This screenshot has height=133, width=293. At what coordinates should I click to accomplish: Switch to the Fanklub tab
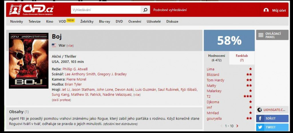pyautogui.click(x=242, y=58)
